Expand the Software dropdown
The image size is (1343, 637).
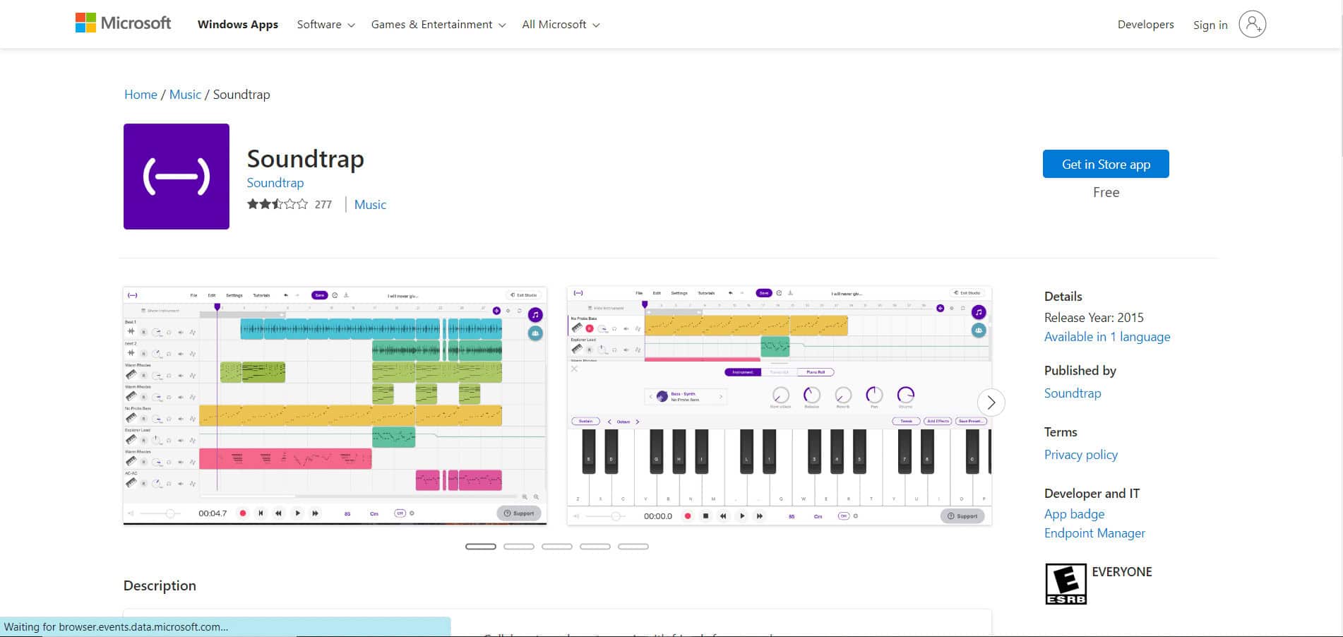[x=325, y=24]
